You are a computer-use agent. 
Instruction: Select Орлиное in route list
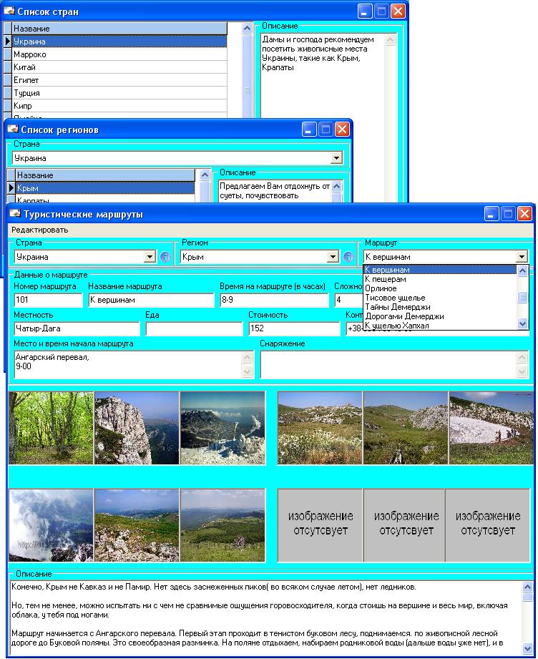(440, 288)
